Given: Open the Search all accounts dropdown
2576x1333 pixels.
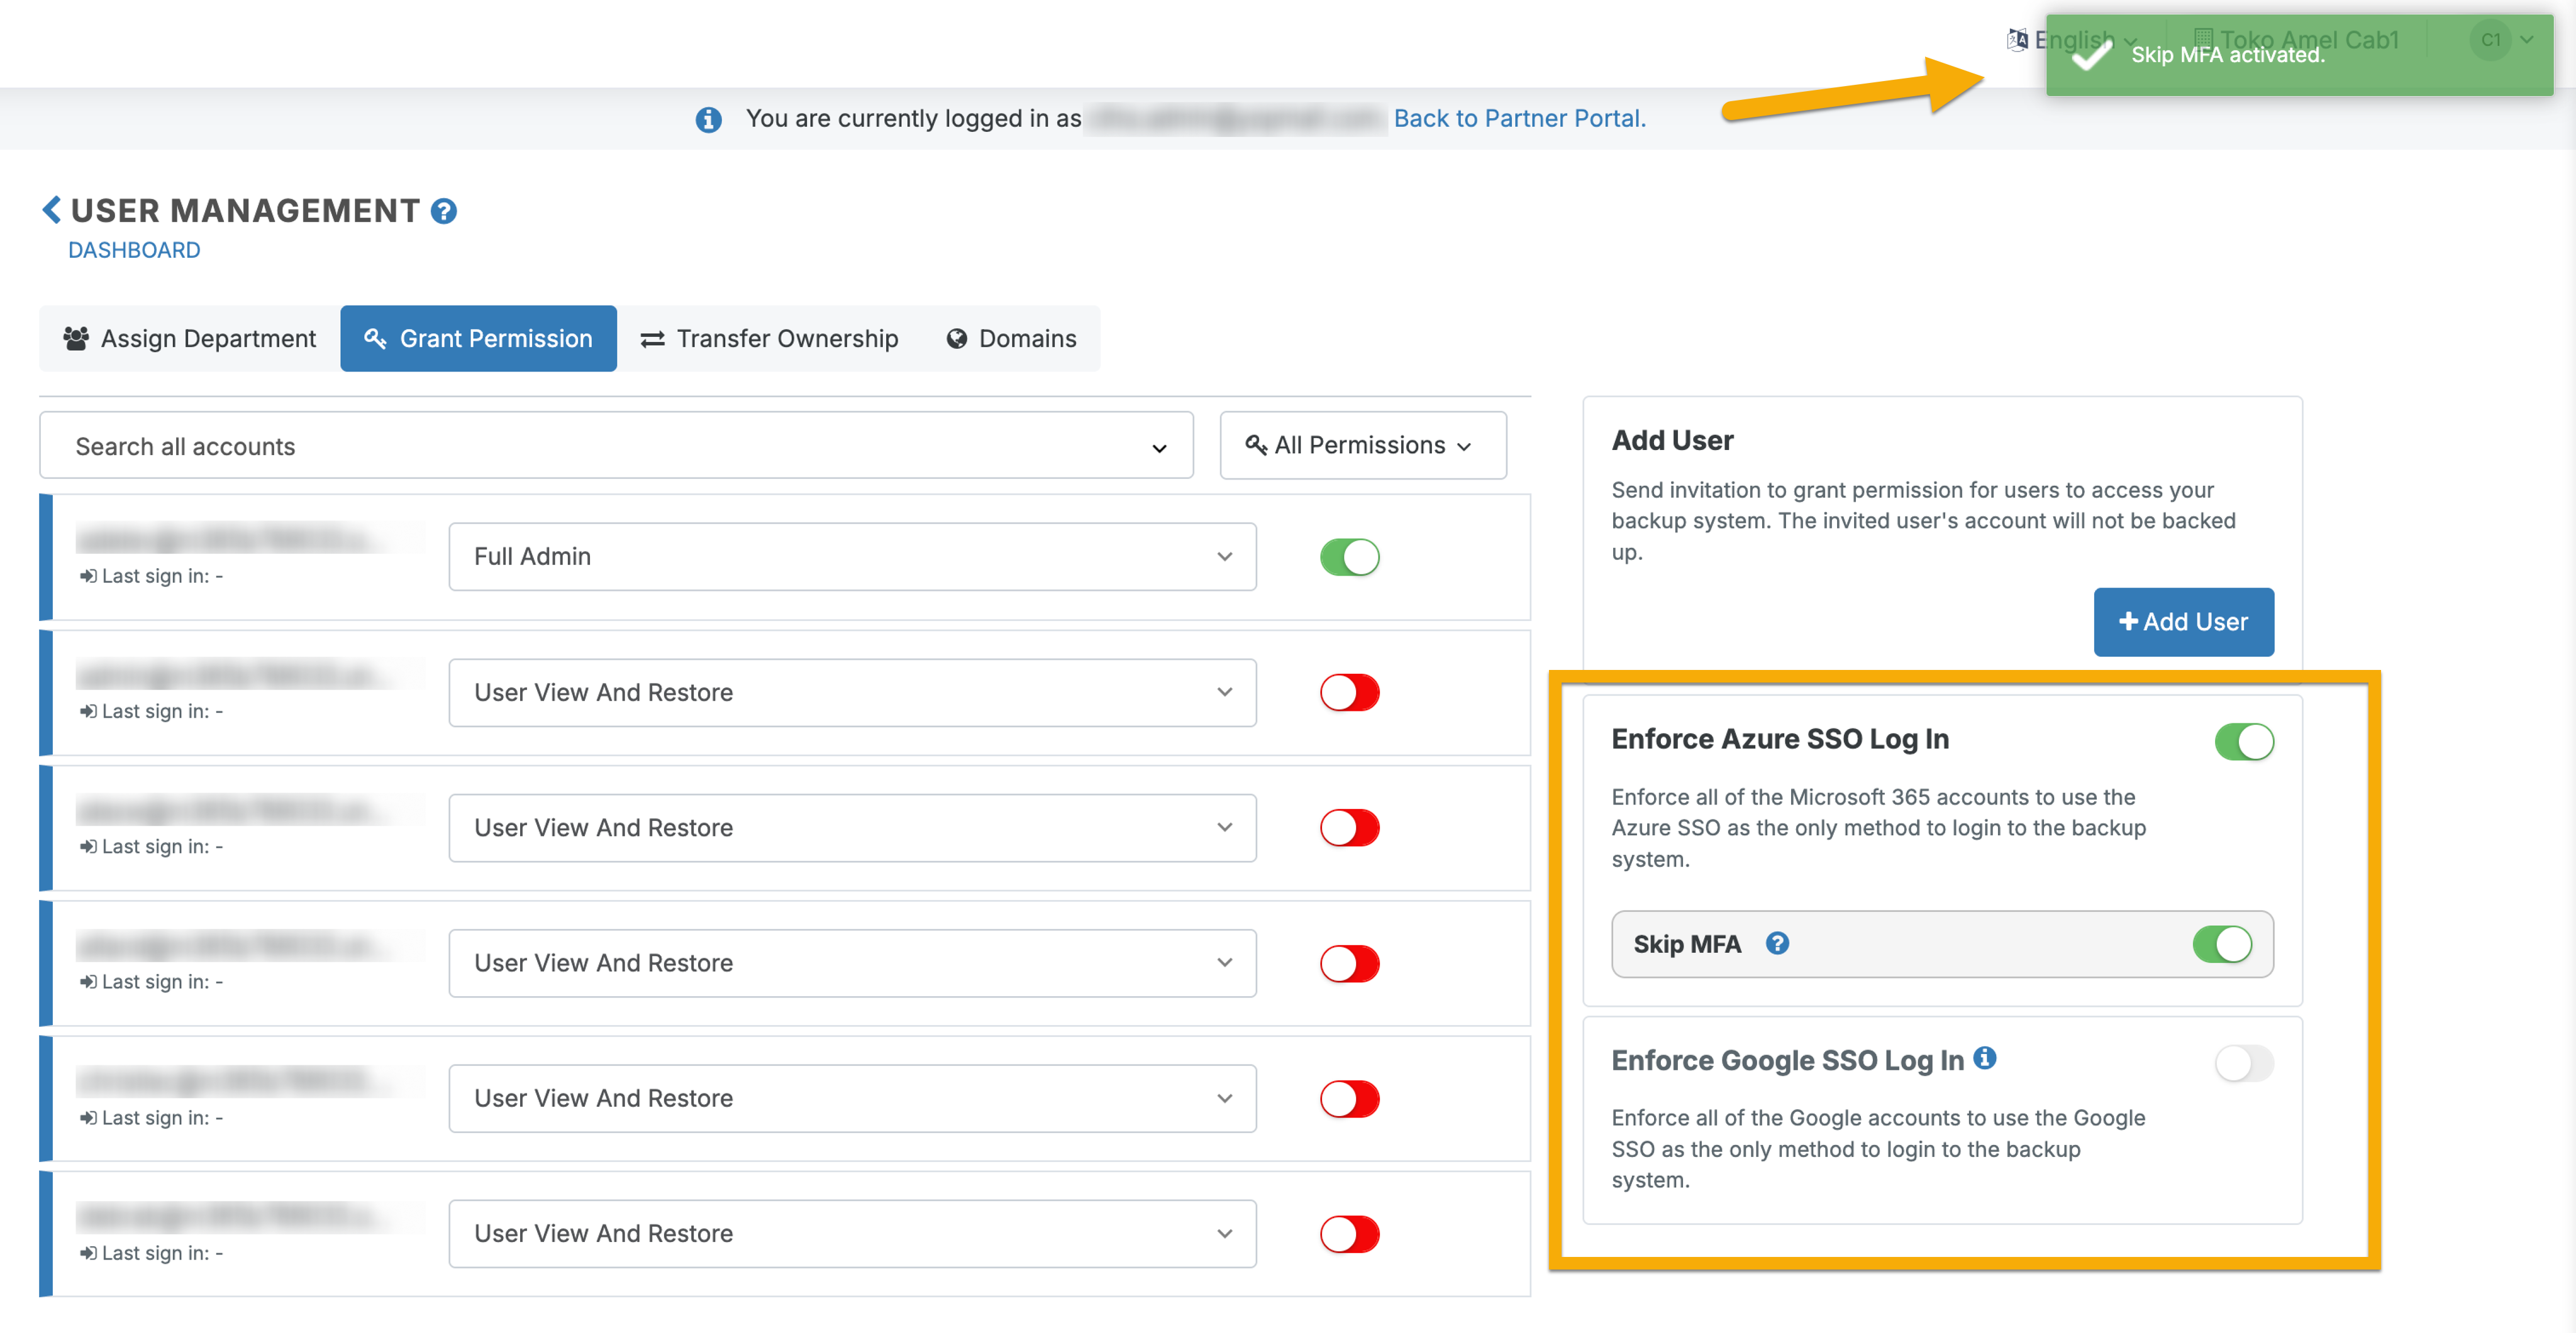Looking at the screenshot, I should pos(616,446).
